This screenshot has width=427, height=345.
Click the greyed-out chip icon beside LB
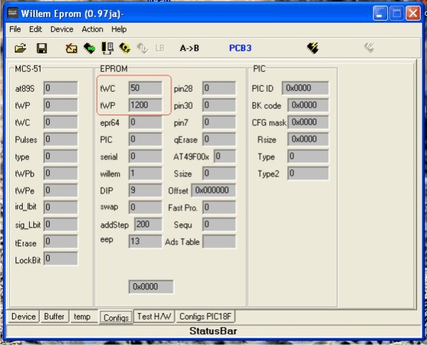(142, 48)
